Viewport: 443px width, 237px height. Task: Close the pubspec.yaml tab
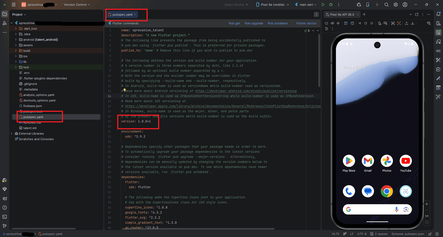coord(135,15)
